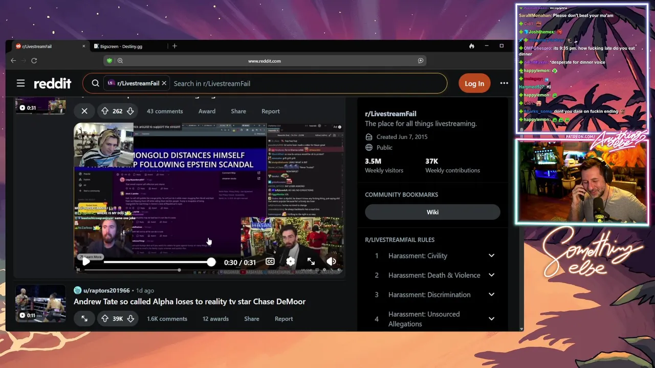Viewport: 655px width, 368px height.
Task: Click the reader icon at address bar end
Action: pos(421,60)
